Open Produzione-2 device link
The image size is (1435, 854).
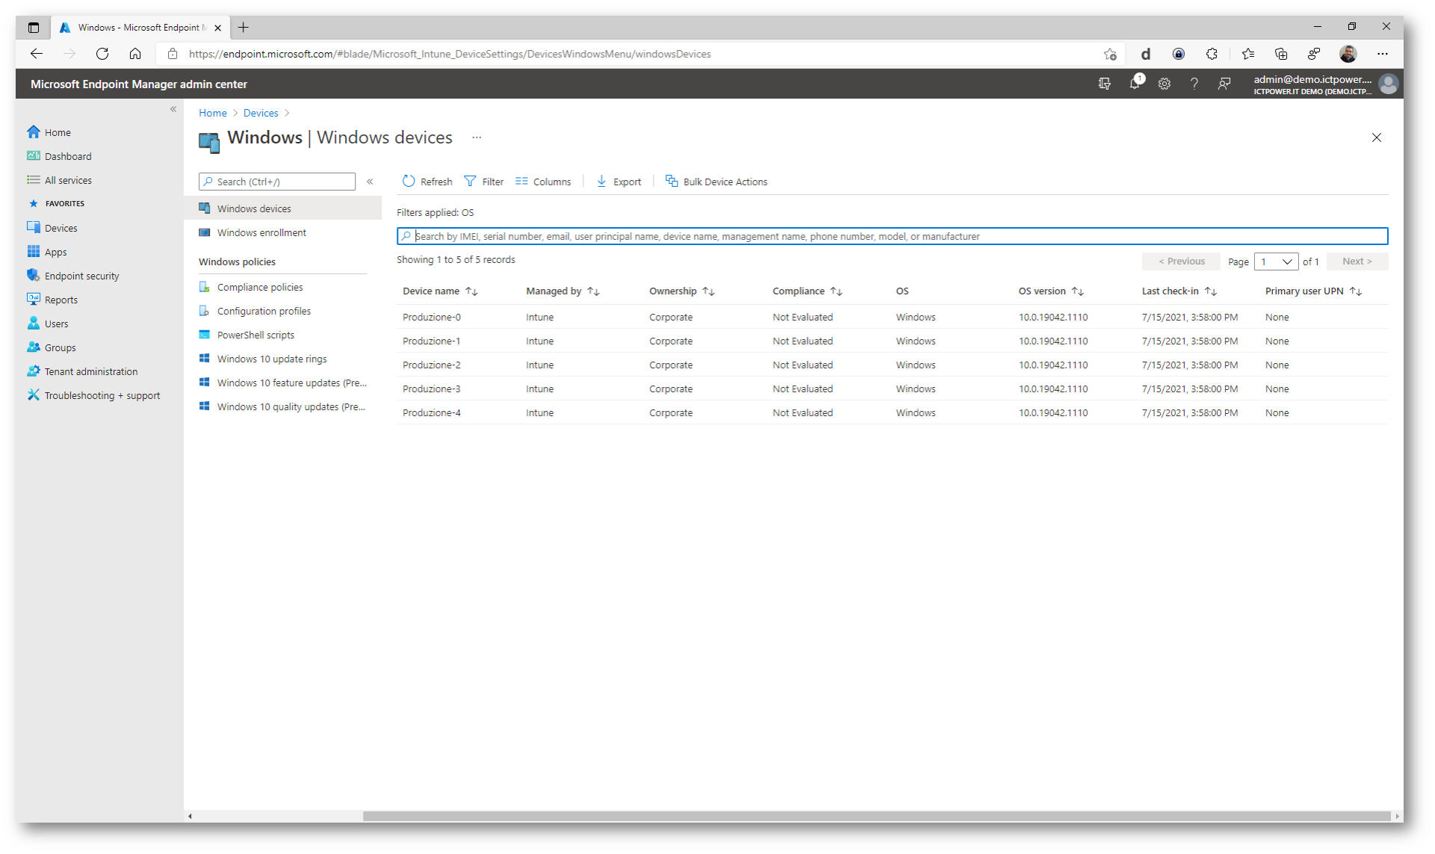432,365
